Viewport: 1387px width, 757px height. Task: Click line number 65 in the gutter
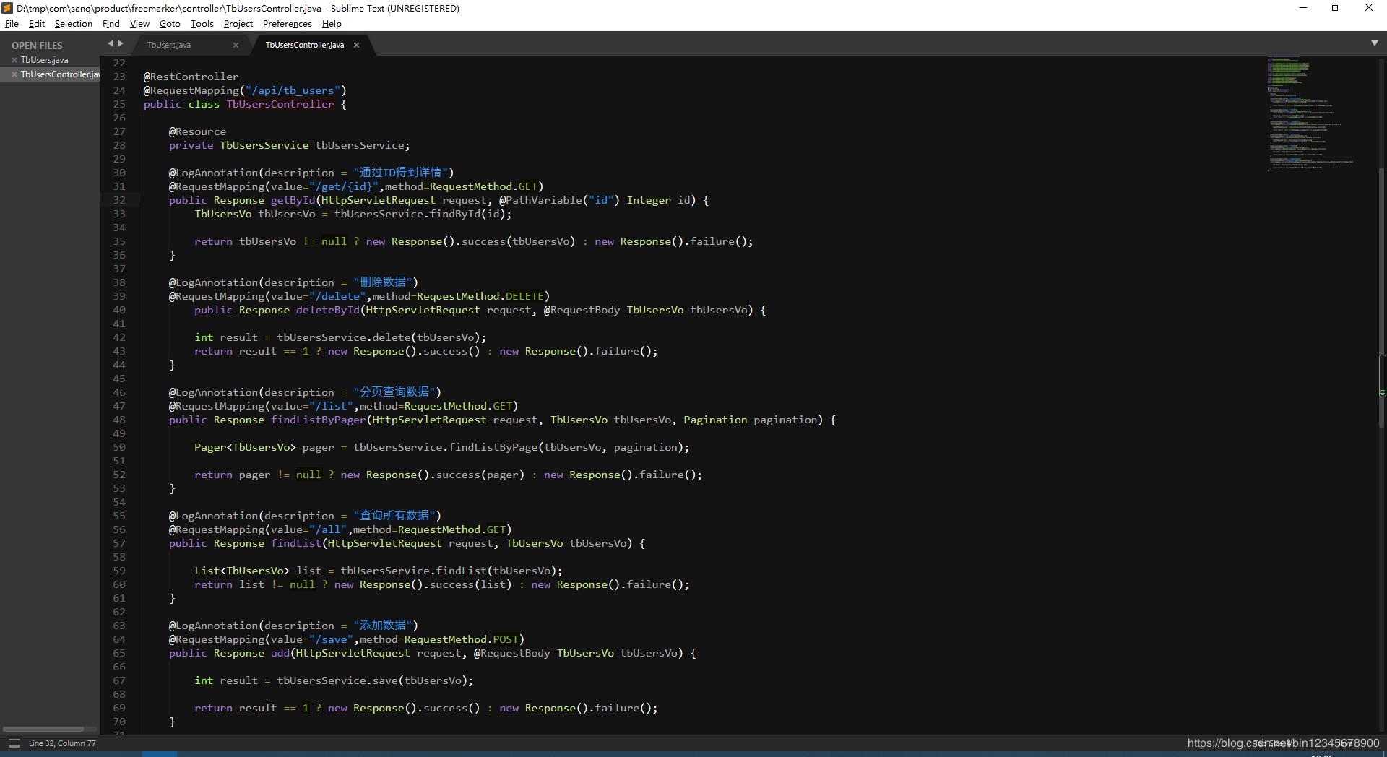pyautogui.click(x=119, y=653)
